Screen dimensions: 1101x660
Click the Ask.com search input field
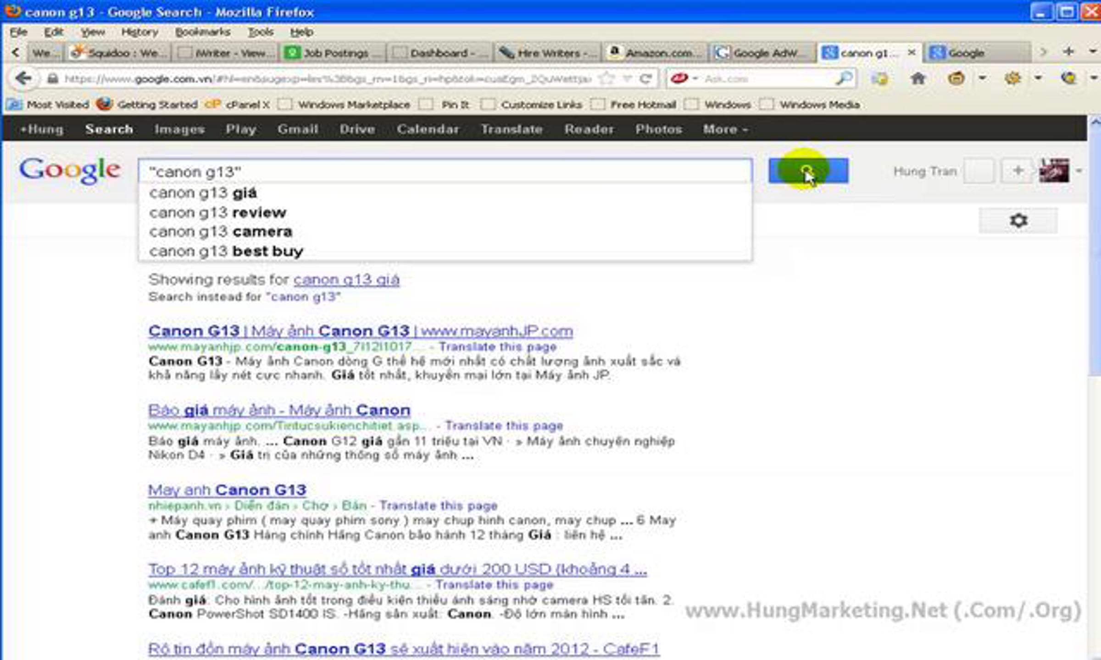point(766,79)
